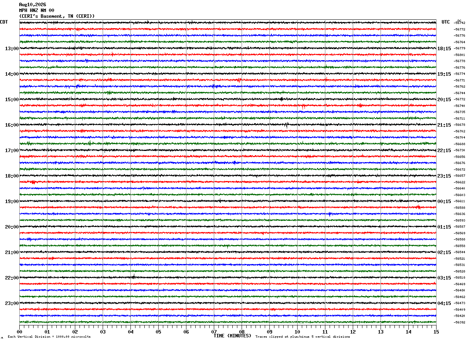This screenshot has height=342, width=467.
Task: Click the '00:15' UTC time label
Action: (444, 201)
